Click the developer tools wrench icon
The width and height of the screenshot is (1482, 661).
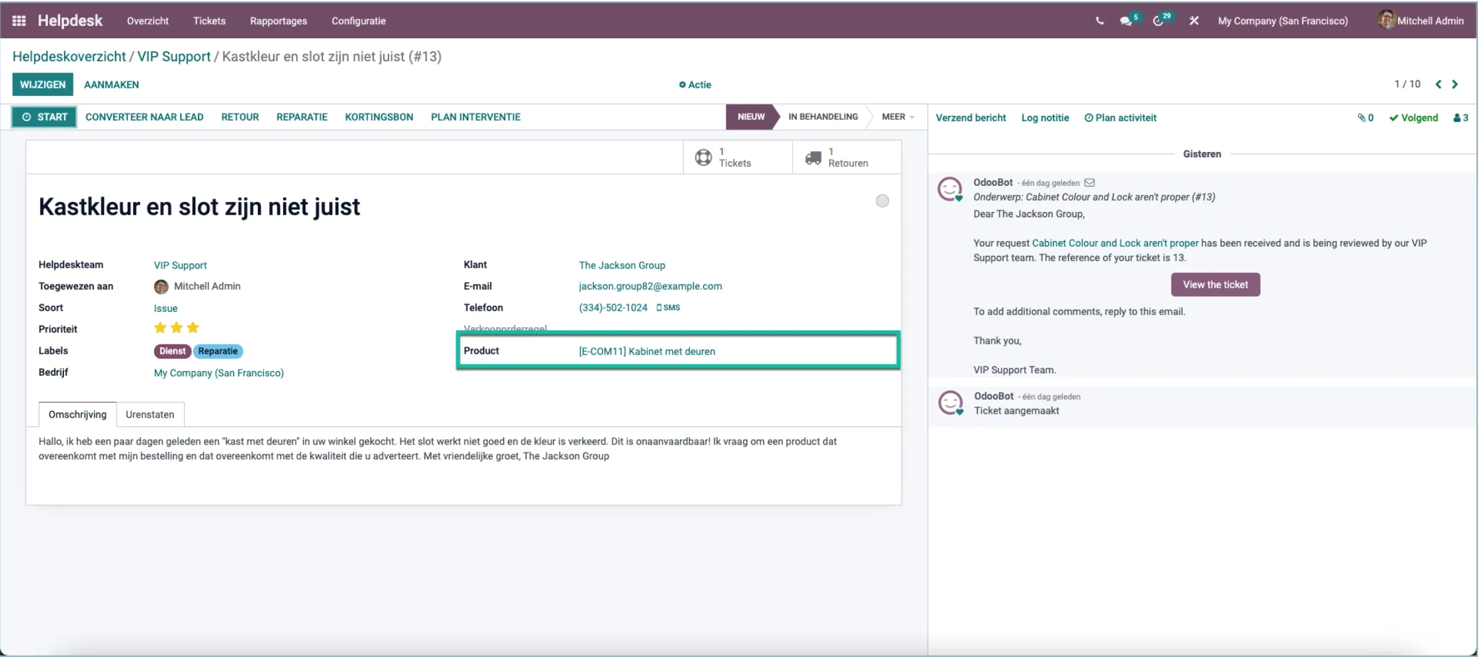(x=1193, y=21)
